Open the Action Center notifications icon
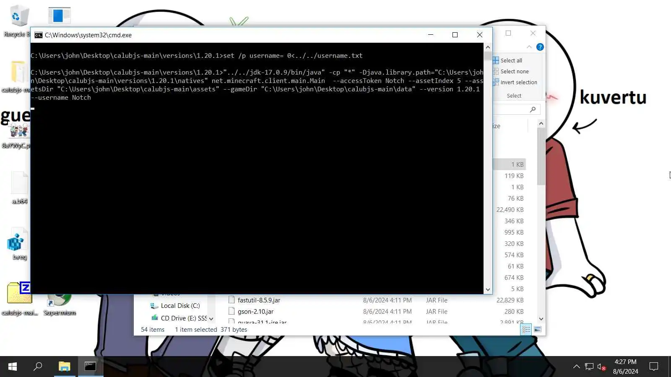Screen dimensions: 671x377 (653, 367)
